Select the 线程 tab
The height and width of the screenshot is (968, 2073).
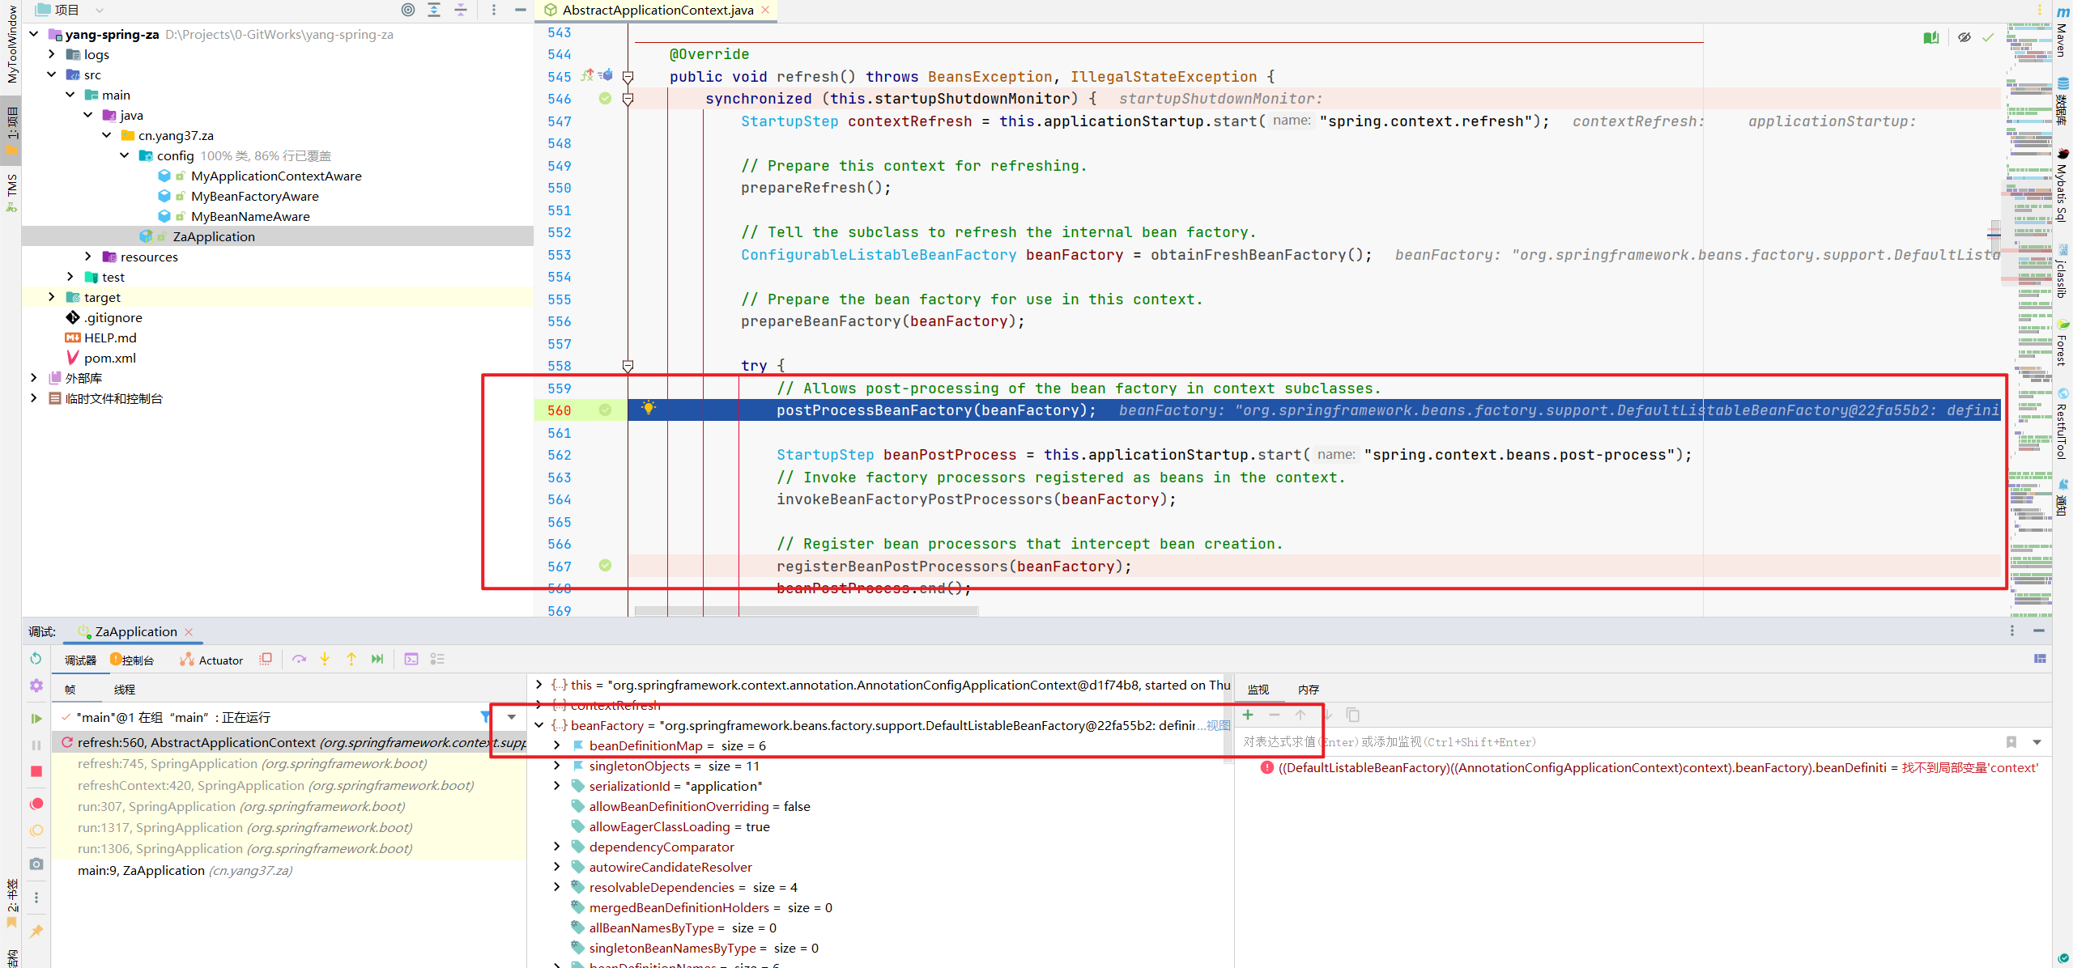pyautogui.click(x=125, y=690)
